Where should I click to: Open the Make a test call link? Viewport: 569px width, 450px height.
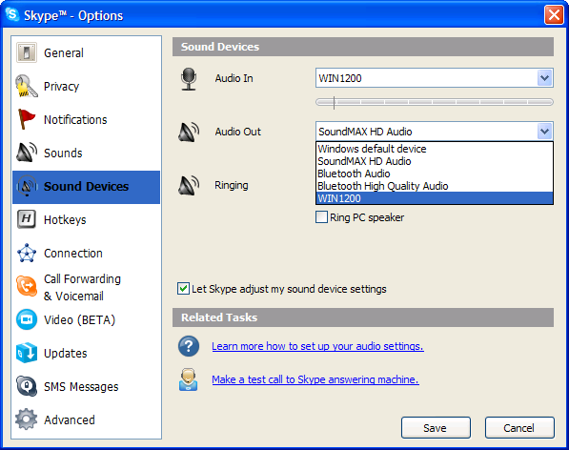[x=315, y=379]
